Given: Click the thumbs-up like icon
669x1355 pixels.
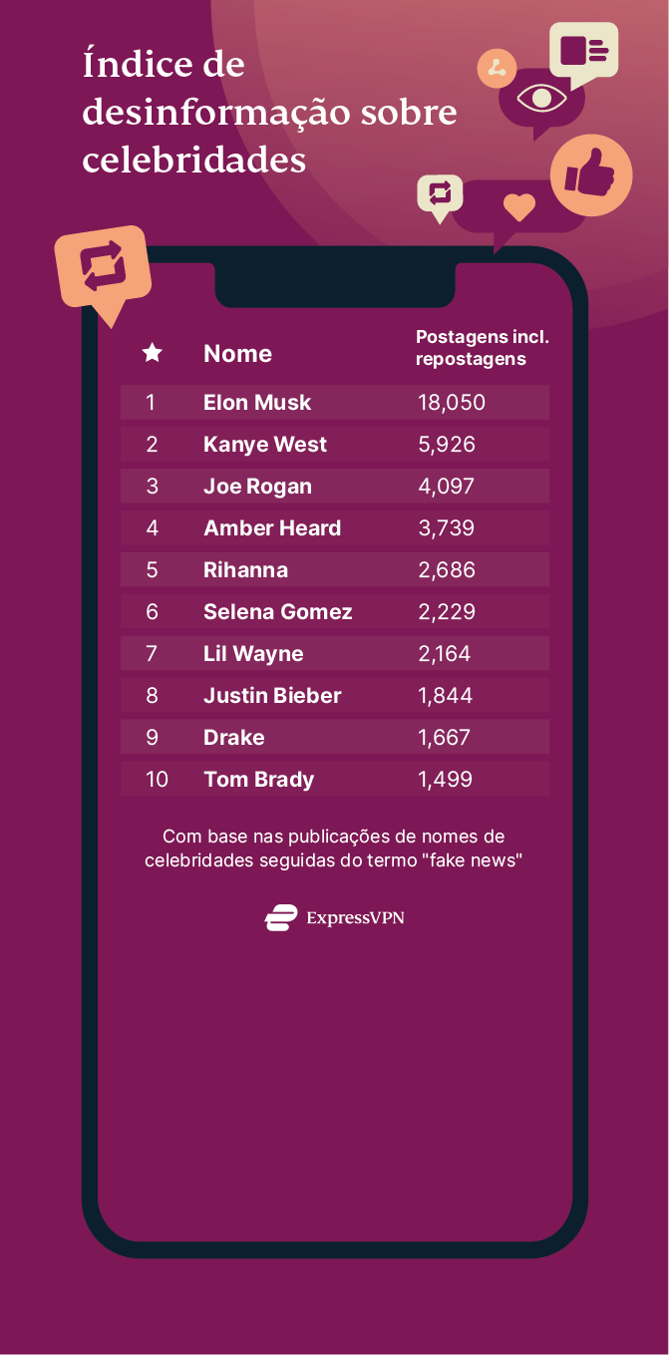Looking at the screenshot, I should tap(590, 175).
